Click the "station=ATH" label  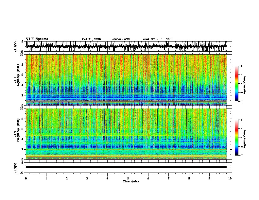121,39
